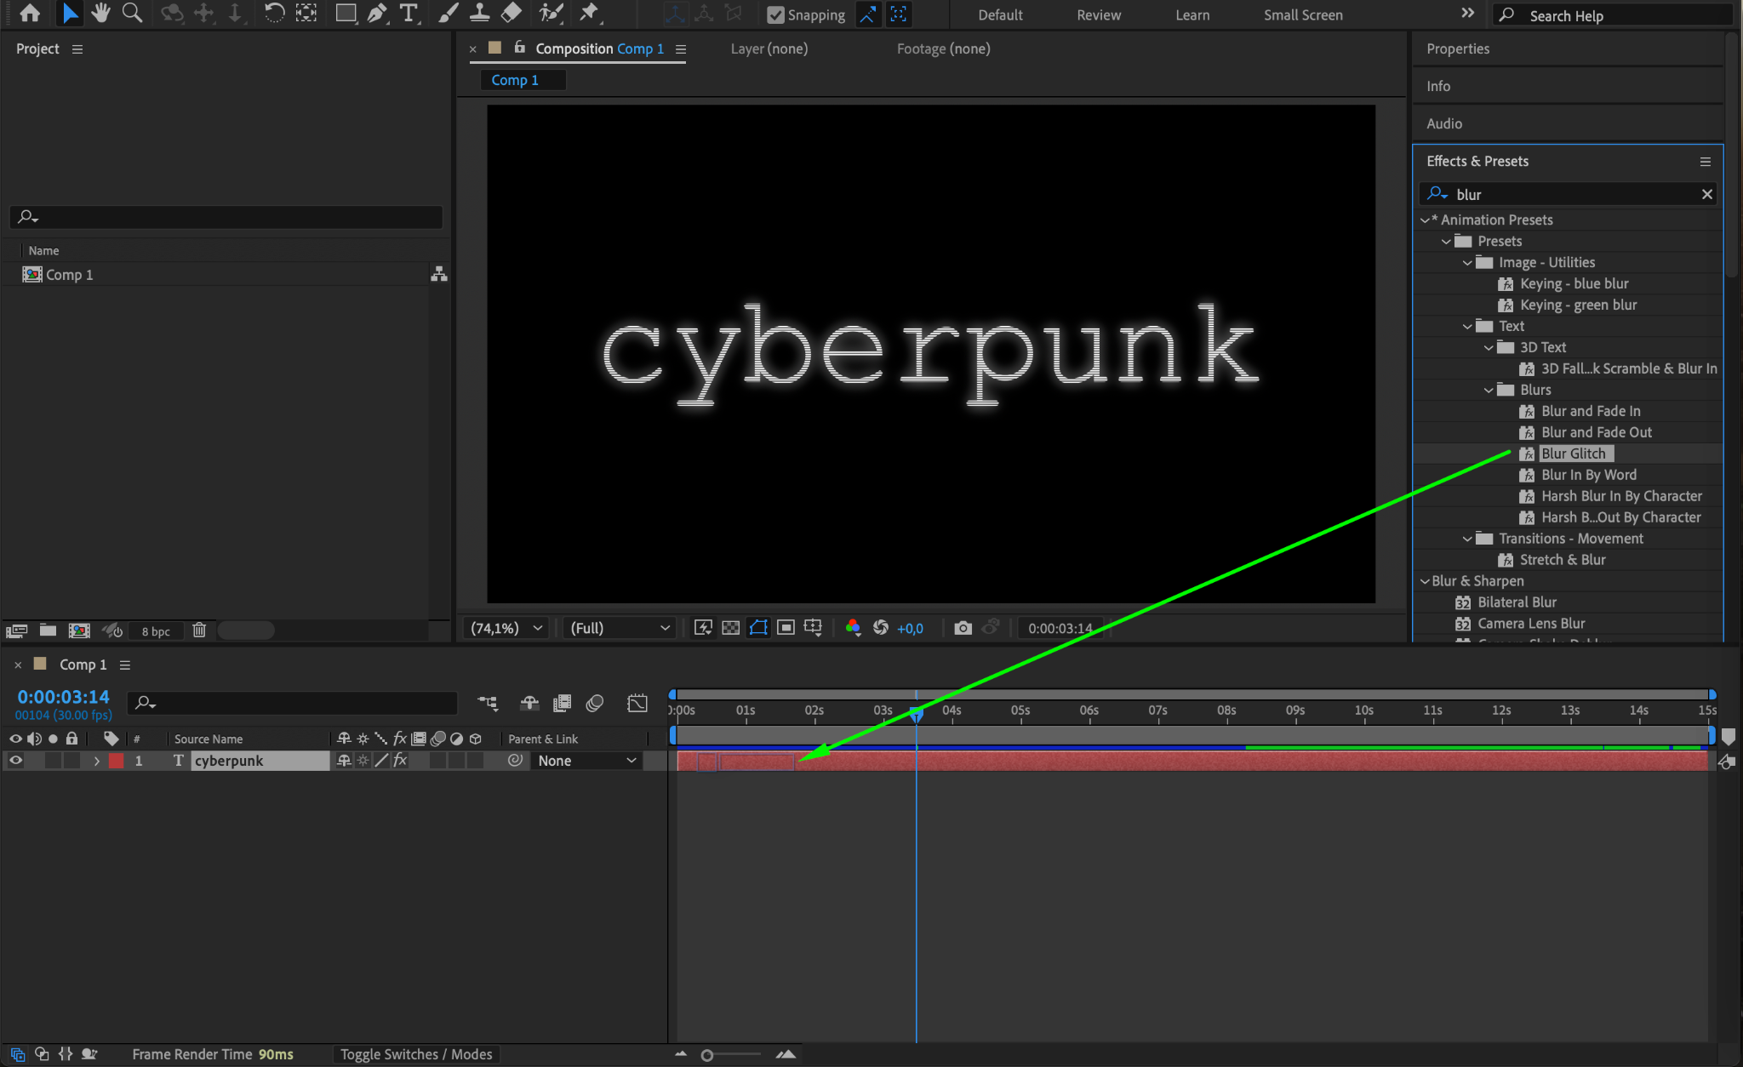
Task: Select the Puppet Pin tool
Action: pyautogui.click(x=589, y=13)
